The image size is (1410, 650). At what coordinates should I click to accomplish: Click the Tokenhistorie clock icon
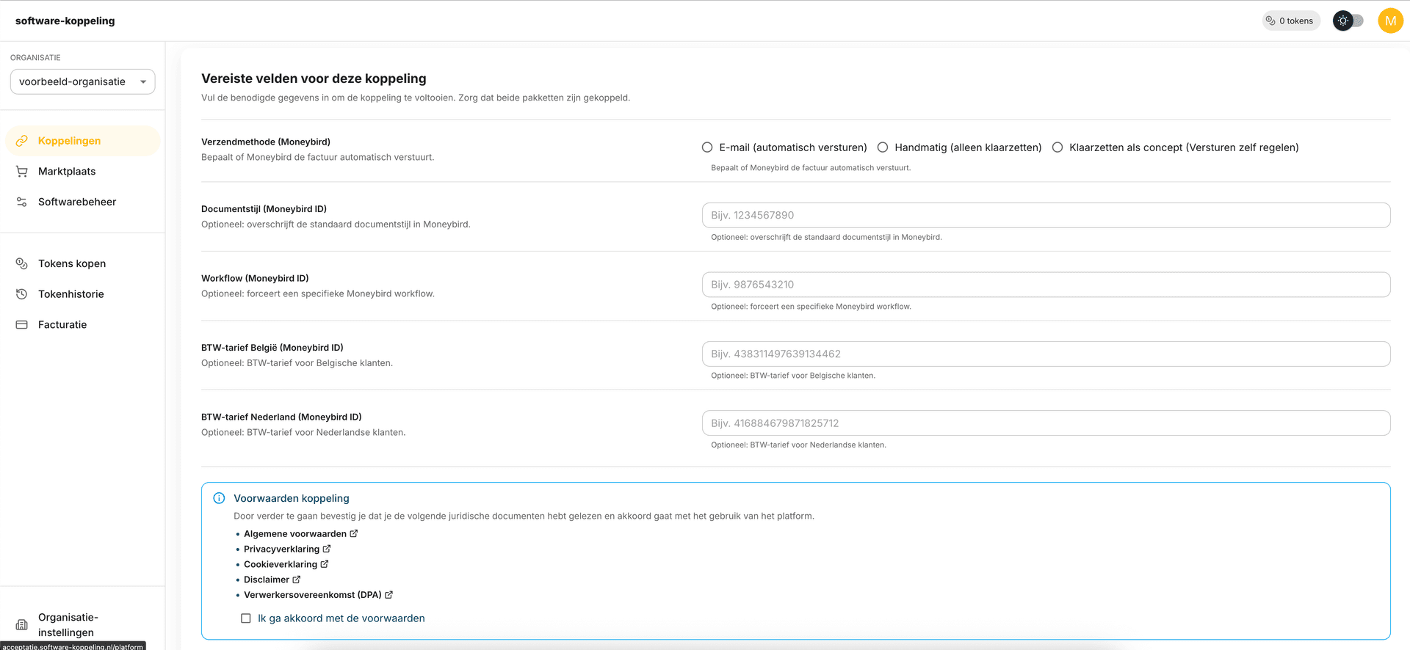click(22, 294)
